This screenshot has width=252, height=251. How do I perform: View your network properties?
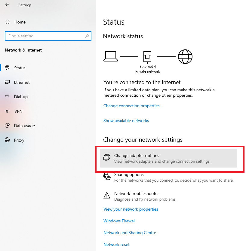tap(131, 209)
